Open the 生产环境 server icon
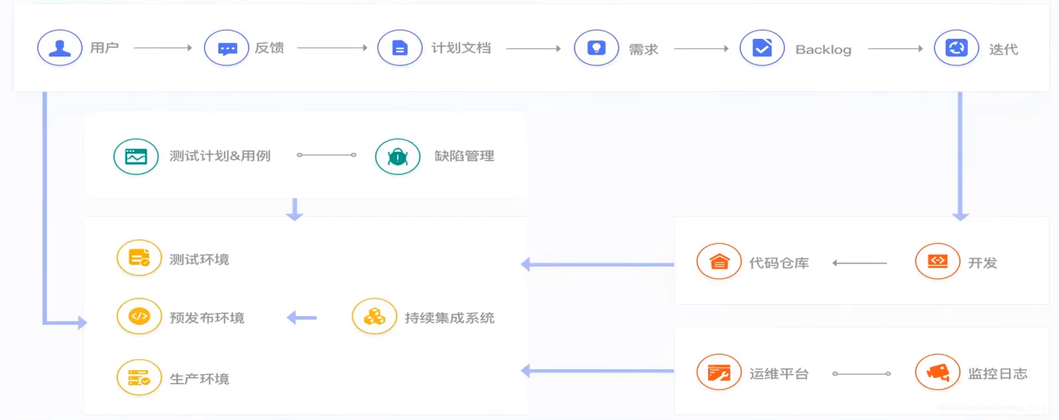The image size is (1059, 420). (x=139, y=377)
